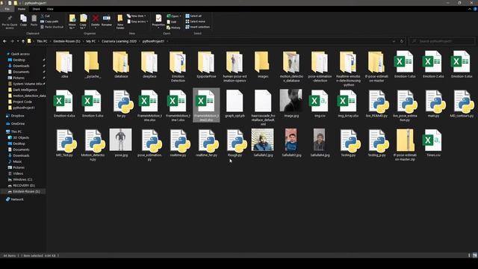Viewport: 478px width, 269px height.
Task: Select the __pycache__ folder
Action: [93, 65]
